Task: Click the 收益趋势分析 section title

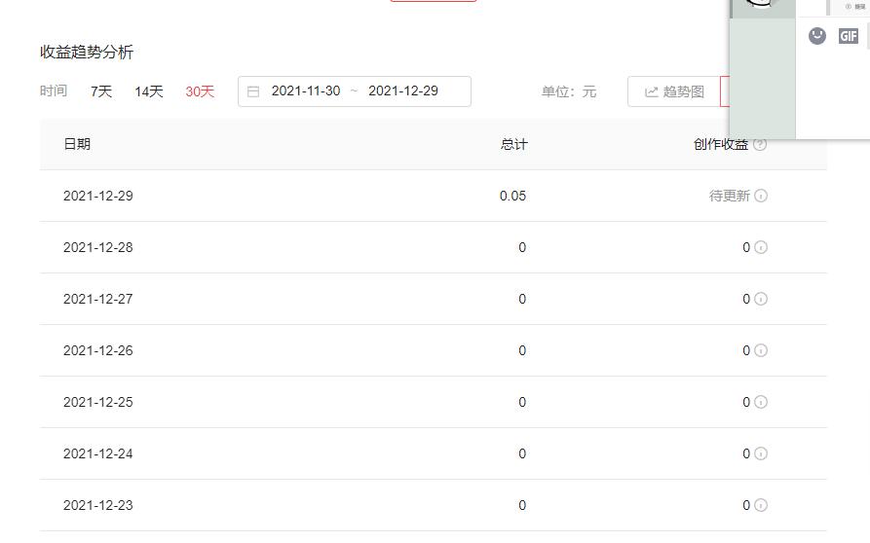Action: click(x=87, y=53)
